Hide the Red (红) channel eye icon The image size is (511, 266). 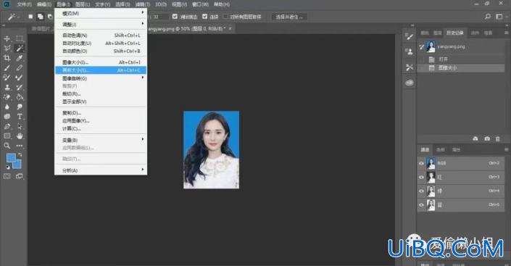click(x=421, y=178)
